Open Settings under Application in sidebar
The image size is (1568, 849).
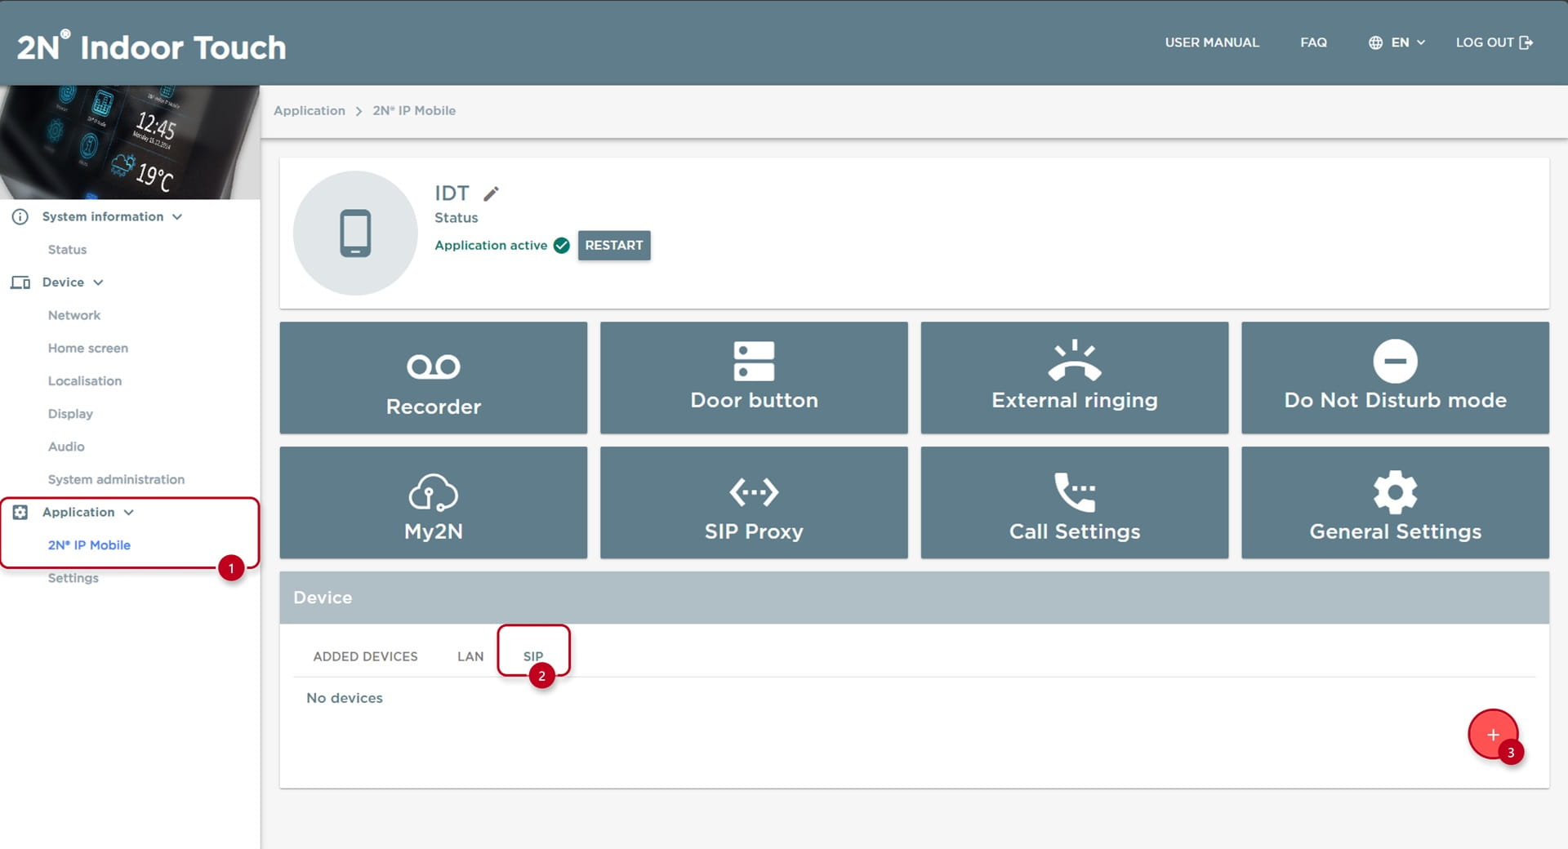pyautogui.click(x=73, y=578)
